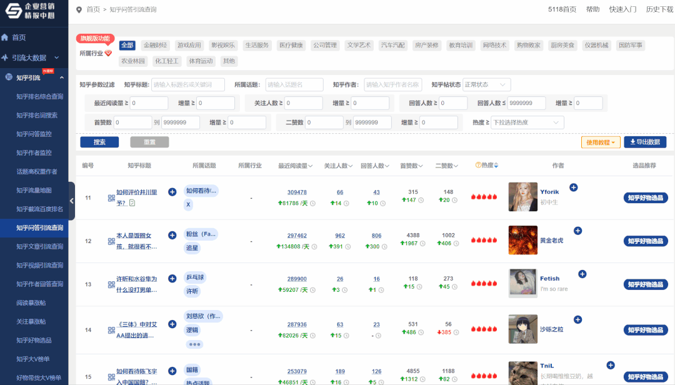This screenshot has height=385, width=675.
Task: Open the 知乎帖状态 正常状态 dropdown
Action: tap(486, 85)
